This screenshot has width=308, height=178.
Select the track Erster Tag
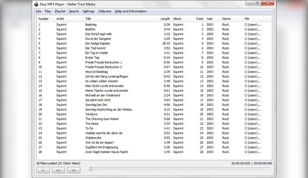point(92,57)
